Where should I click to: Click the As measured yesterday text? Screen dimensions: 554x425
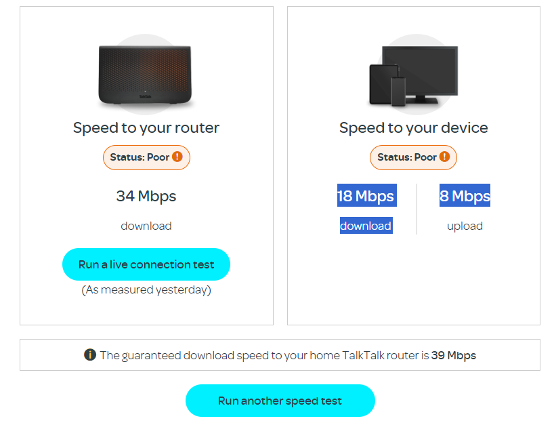tap(146, 289)
